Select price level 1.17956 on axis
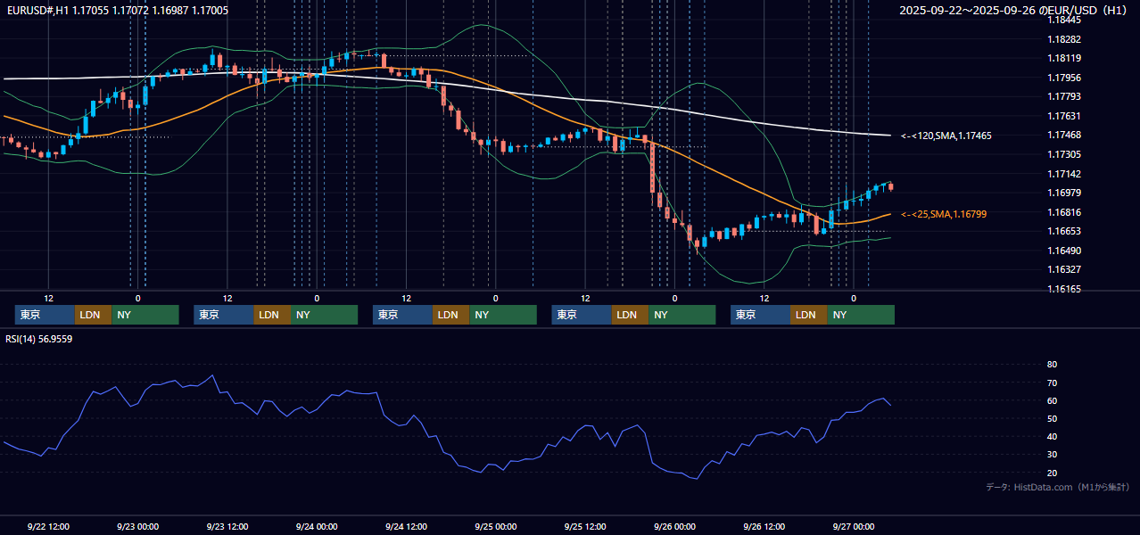The height and width of the screenshot is (535, 1140). pyautogui.click(x=1064, y=78)
